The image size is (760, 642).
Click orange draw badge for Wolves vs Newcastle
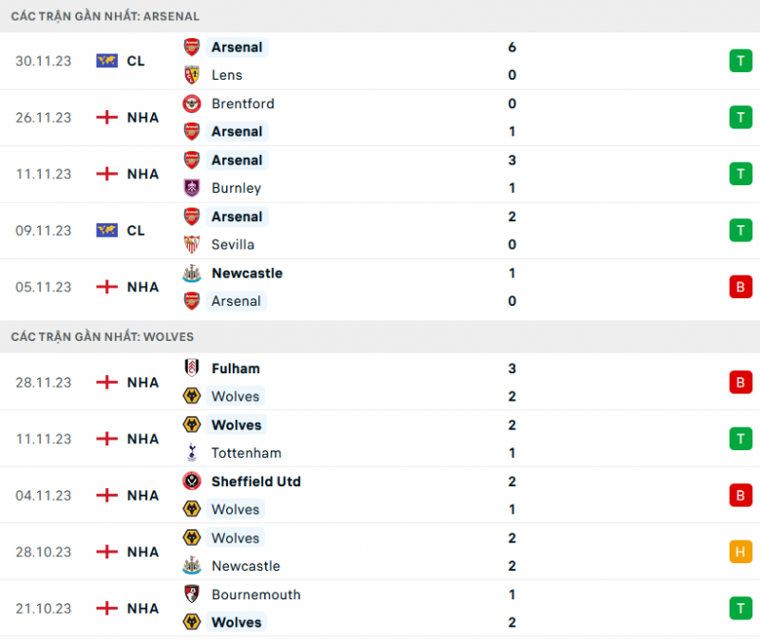point(740,552)
